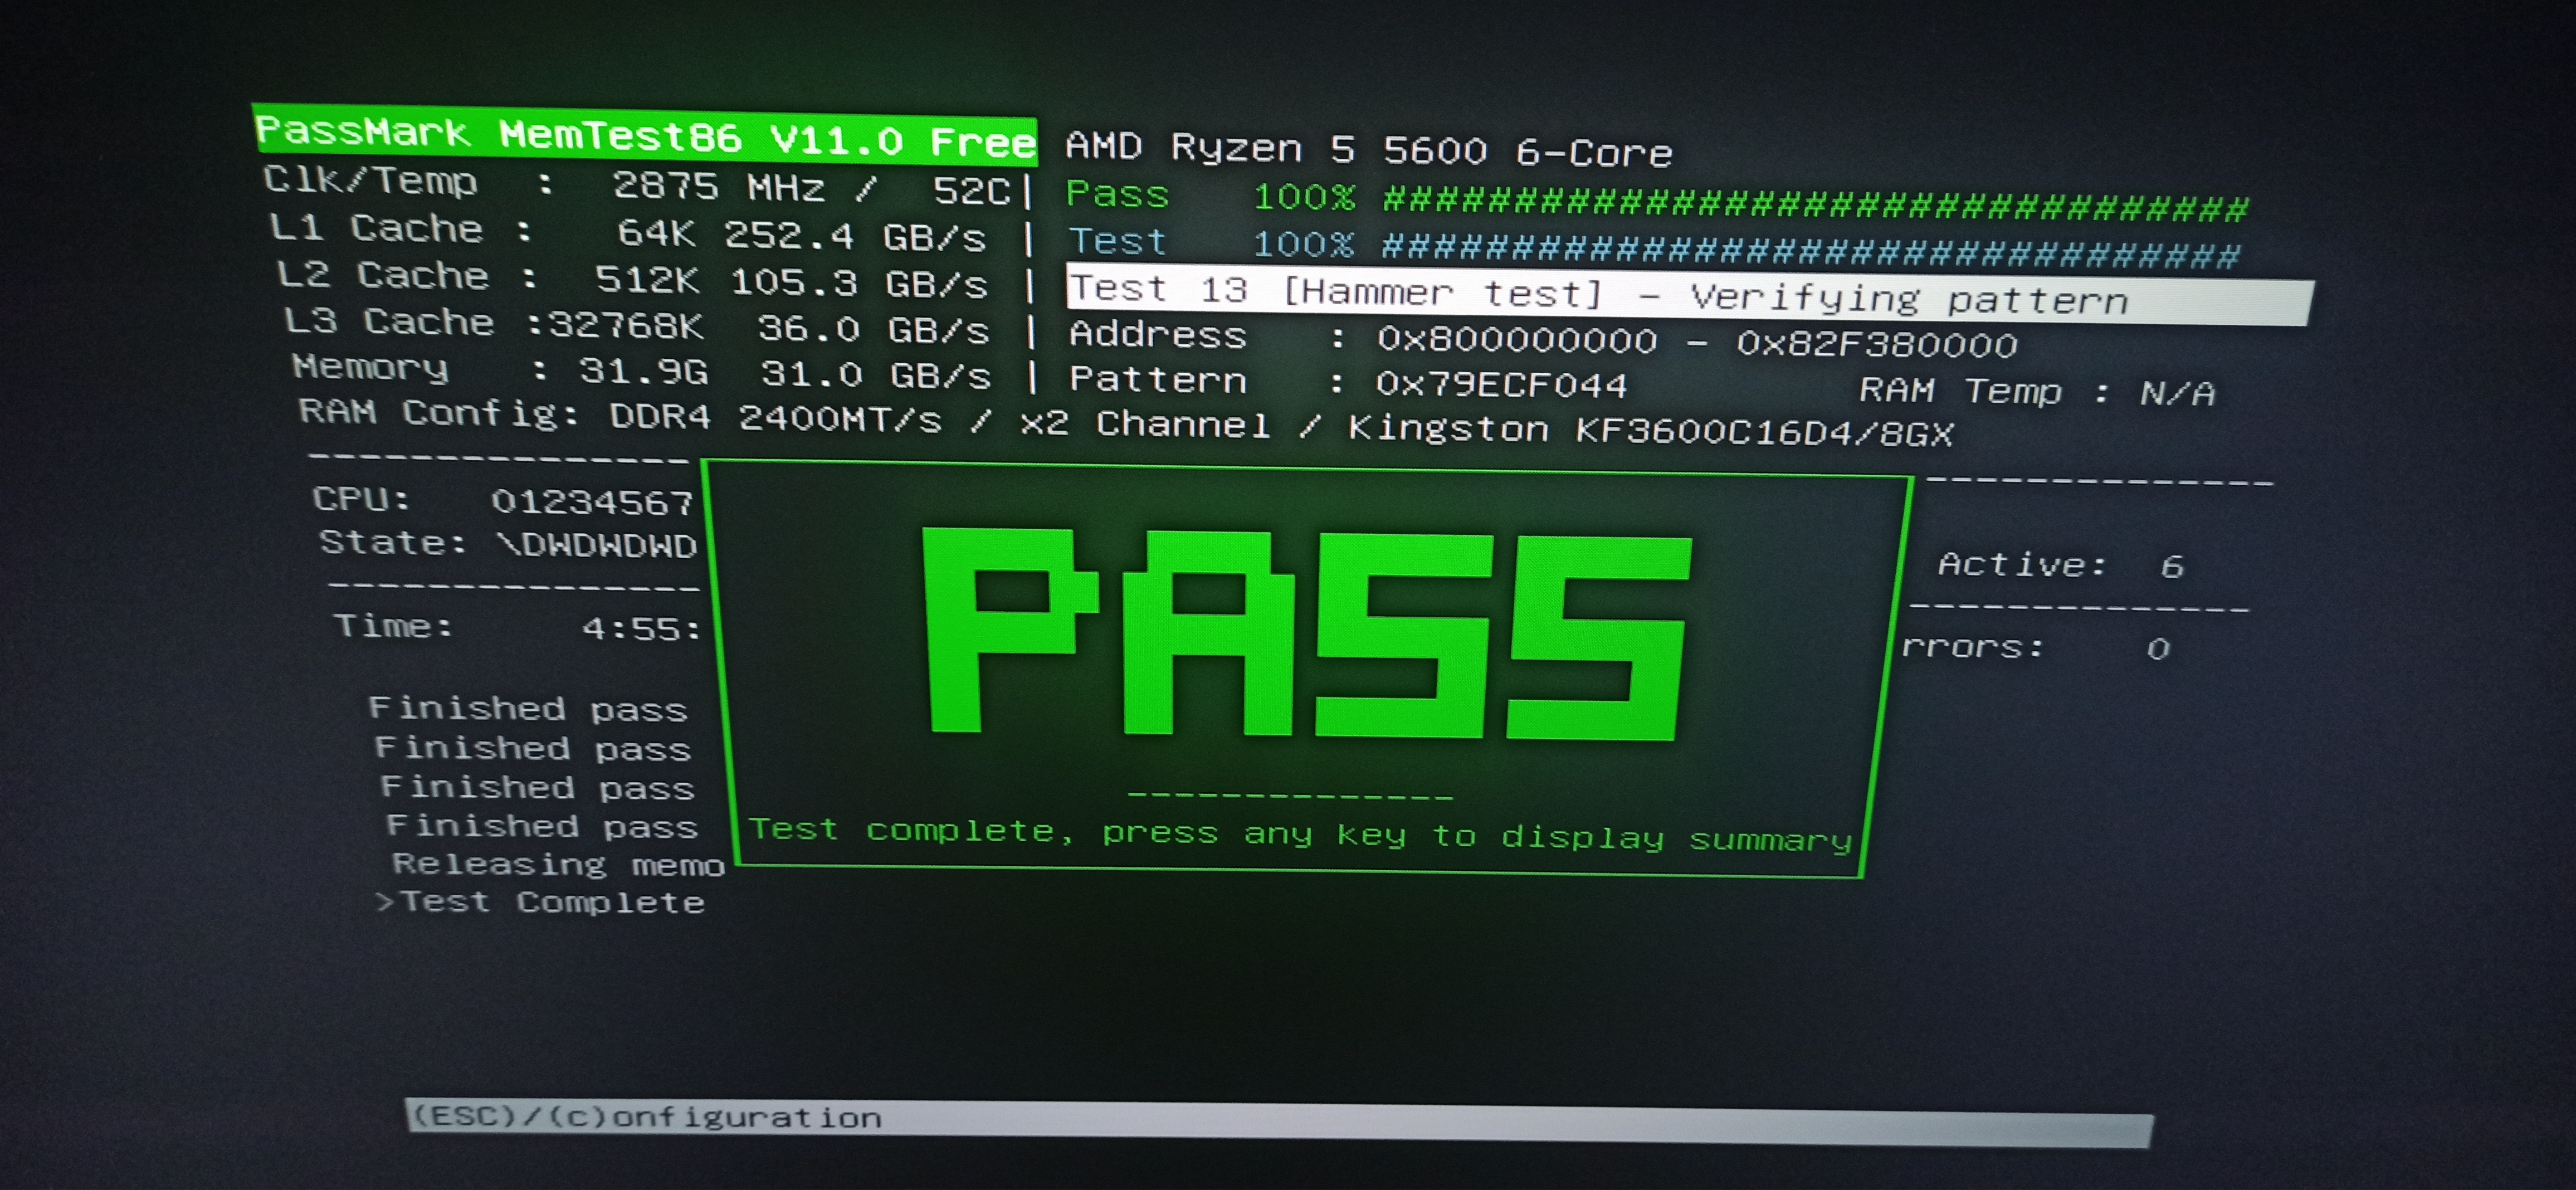
Task: Click the AMD Ryzen 5 5600 6-Core text
Action: click(1369, 150)
